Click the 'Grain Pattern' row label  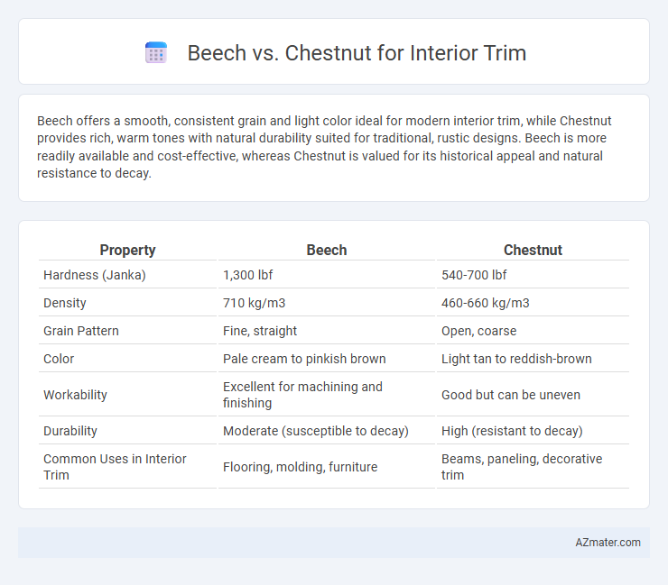(x=81, y=331)
